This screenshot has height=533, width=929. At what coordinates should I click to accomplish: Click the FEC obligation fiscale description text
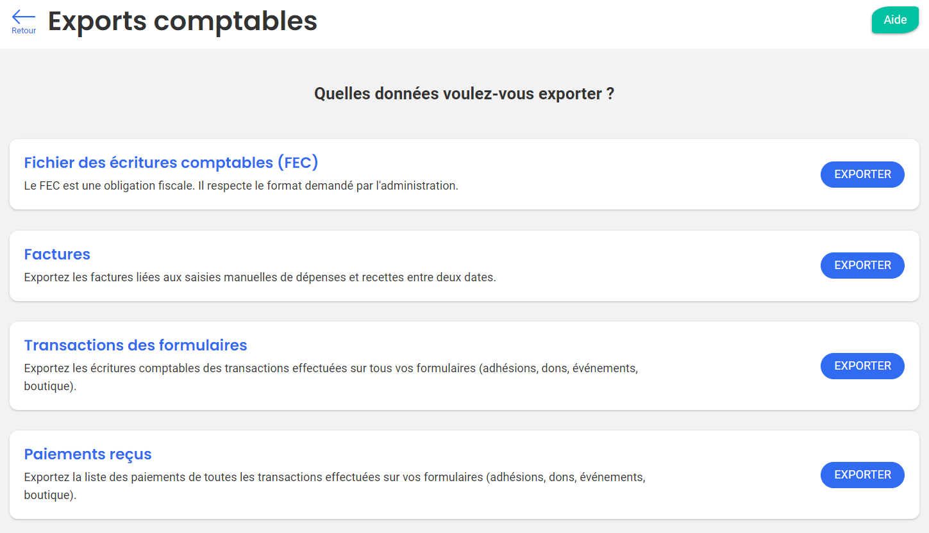pos(241,186)
